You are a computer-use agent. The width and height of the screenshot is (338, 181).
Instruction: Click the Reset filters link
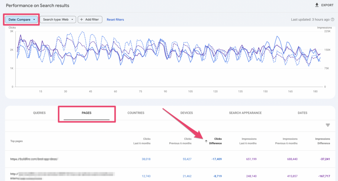[115, 20]
